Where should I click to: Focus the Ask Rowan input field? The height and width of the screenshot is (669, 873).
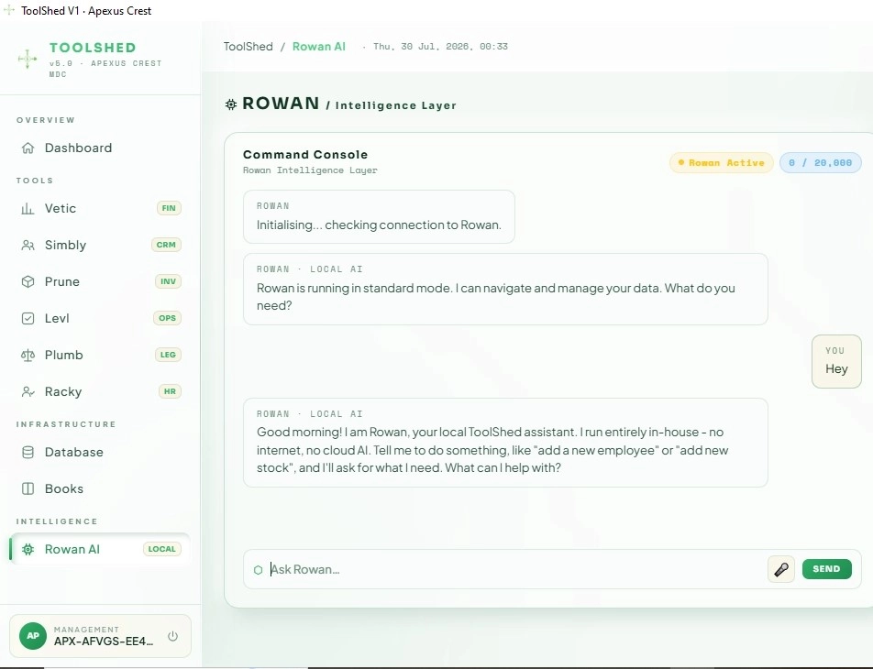(515, 569)
